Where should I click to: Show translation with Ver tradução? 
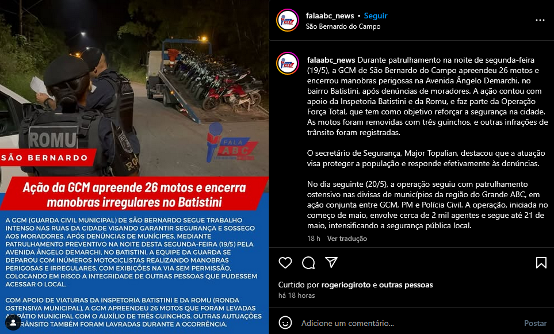pos(347,239)
